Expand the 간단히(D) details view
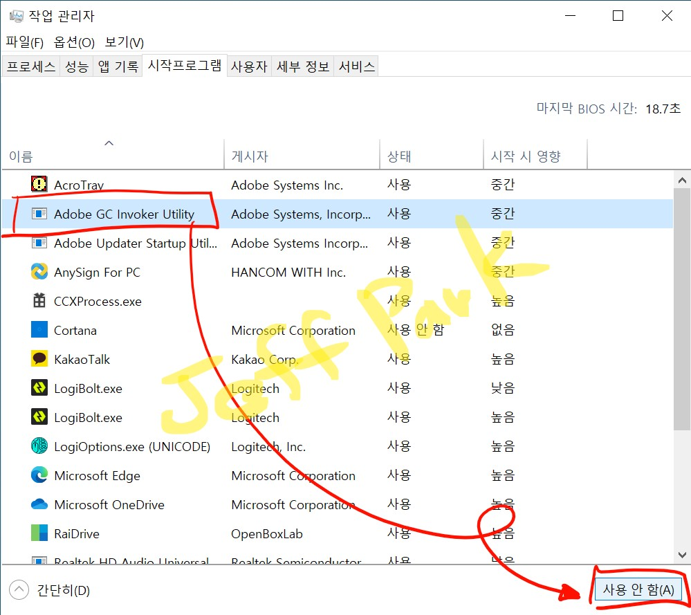 [x=48, y=590]
